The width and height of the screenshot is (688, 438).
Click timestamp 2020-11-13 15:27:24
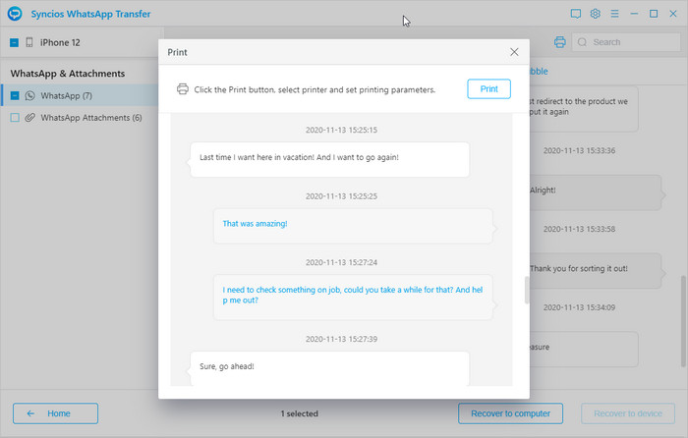[341, 262]
